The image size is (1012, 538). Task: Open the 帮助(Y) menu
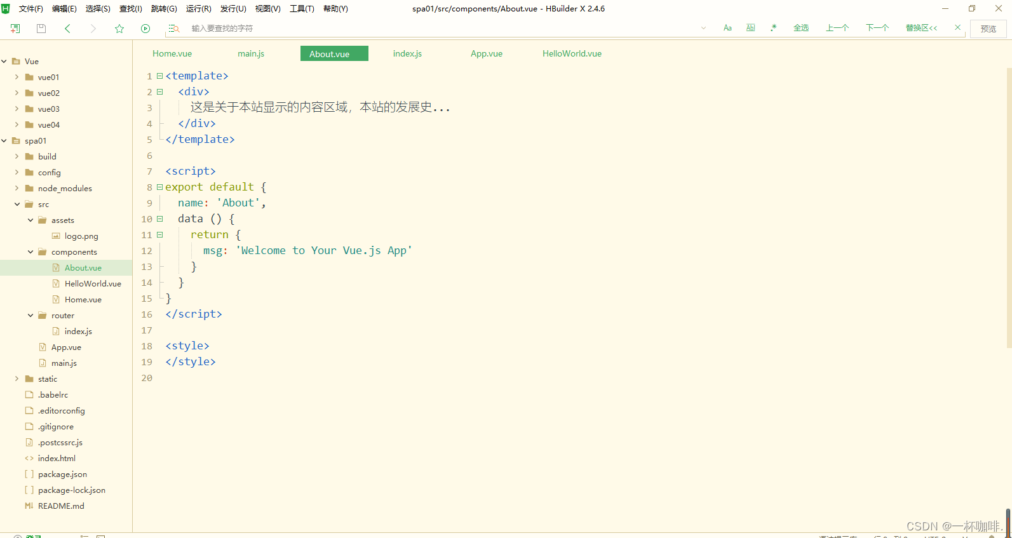pyautogui.click(x=335, y=9)
